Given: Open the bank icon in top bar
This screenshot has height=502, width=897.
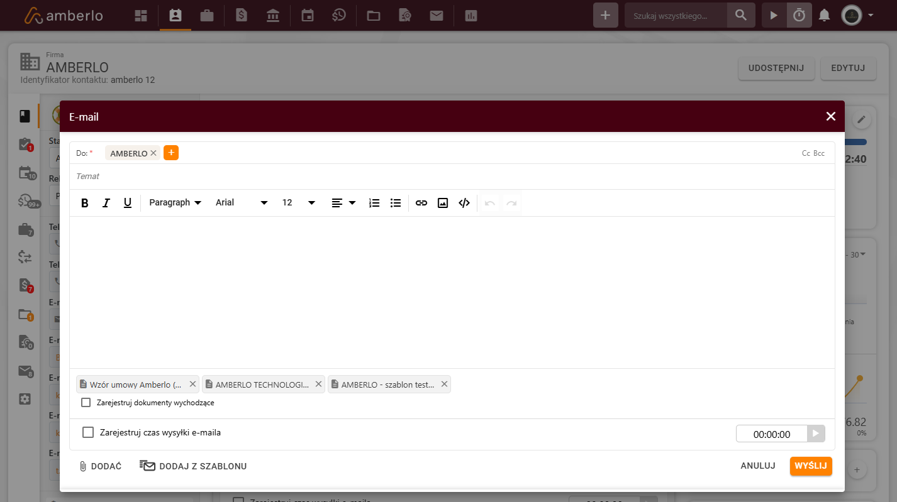Looking at the screenshot, I should pos(273,15).
